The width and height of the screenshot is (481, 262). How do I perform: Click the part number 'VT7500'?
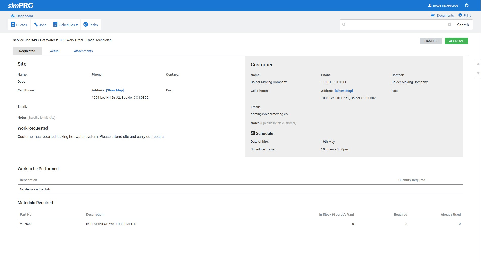coord(26,224)
